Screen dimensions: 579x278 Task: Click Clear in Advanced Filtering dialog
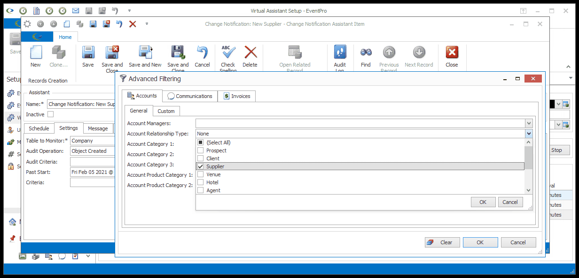pyautogui.click(x=442, y=242)
